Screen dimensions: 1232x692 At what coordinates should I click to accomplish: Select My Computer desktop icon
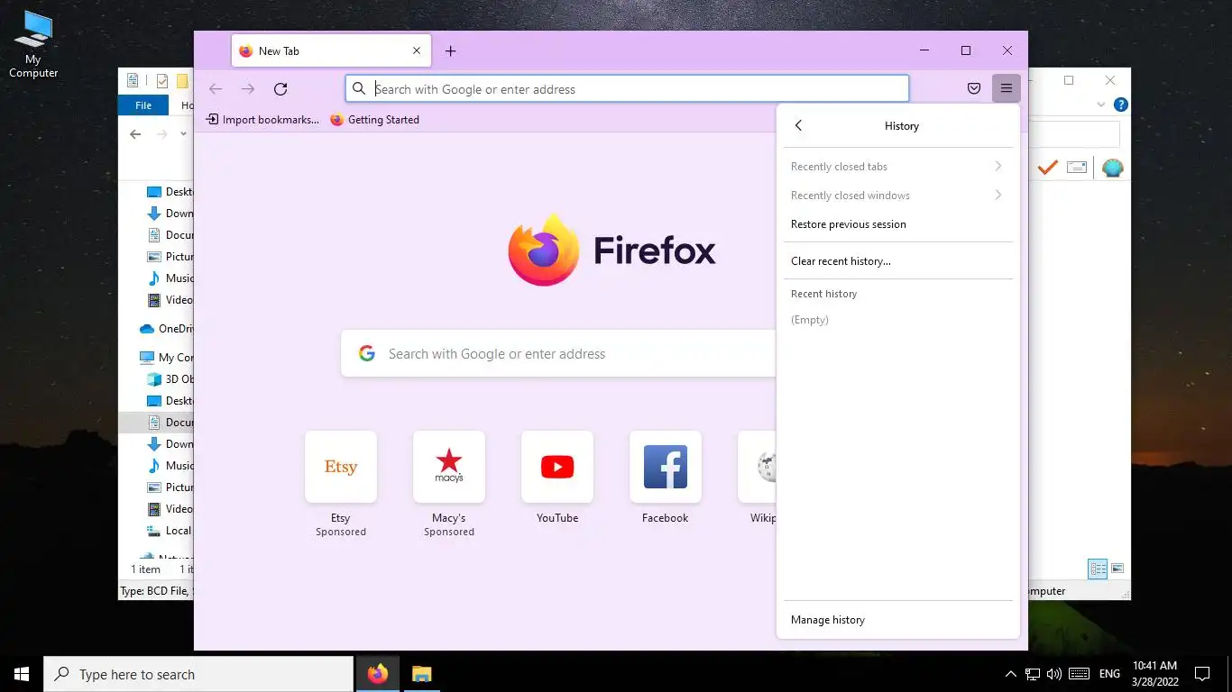point(33,44)
